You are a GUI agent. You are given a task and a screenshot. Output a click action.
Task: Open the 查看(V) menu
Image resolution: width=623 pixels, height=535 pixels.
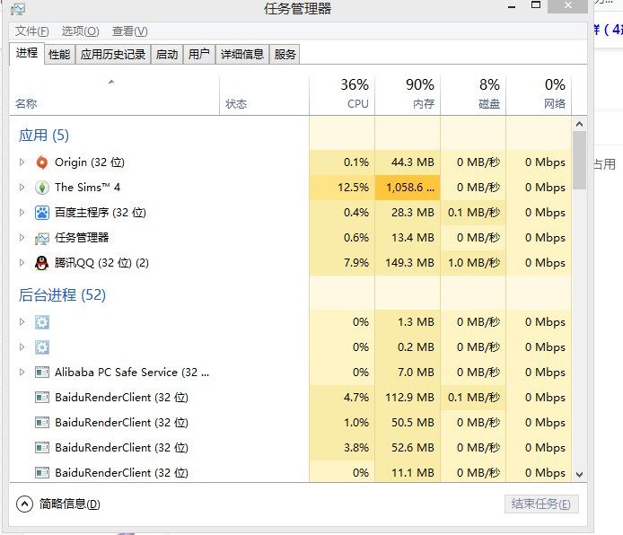pyautogui.click(x=130, y=31)
